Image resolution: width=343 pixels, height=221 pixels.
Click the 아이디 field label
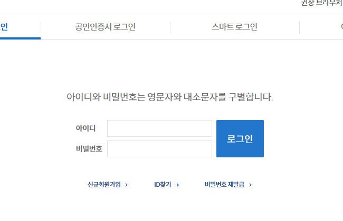85,128
